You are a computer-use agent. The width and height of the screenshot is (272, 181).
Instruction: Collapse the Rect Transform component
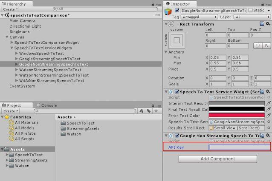(x=166, y=24)
